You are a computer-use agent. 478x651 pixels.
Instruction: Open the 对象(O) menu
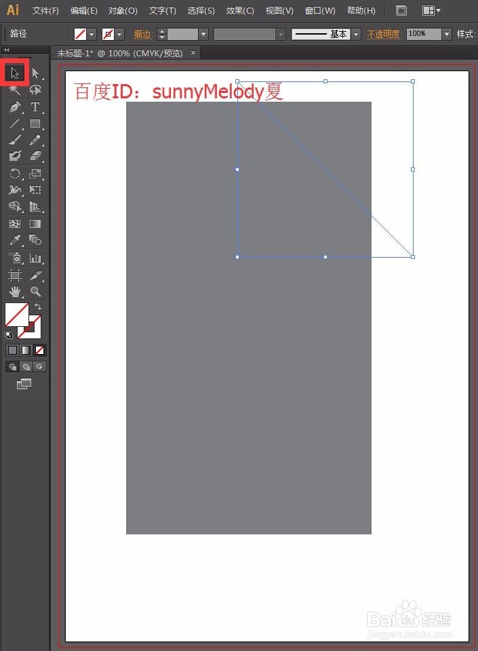[123, 11]
